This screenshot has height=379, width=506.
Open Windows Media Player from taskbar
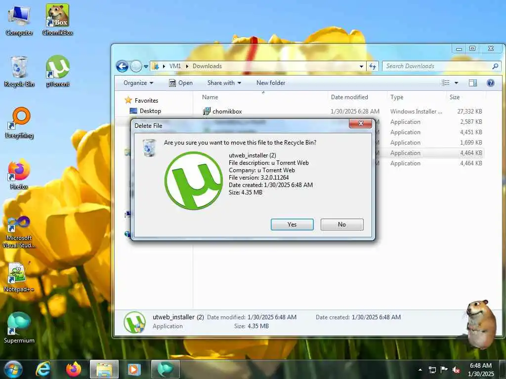(x=133, y=369)
